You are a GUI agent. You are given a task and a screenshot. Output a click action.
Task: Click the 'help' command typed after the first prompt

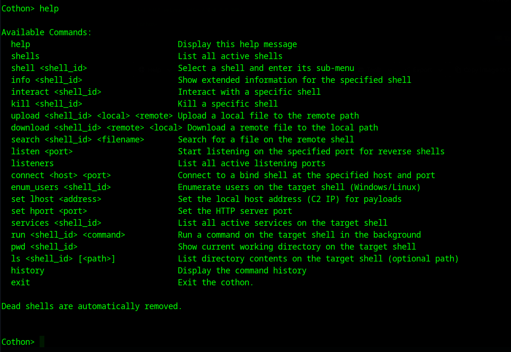(49, 9)
